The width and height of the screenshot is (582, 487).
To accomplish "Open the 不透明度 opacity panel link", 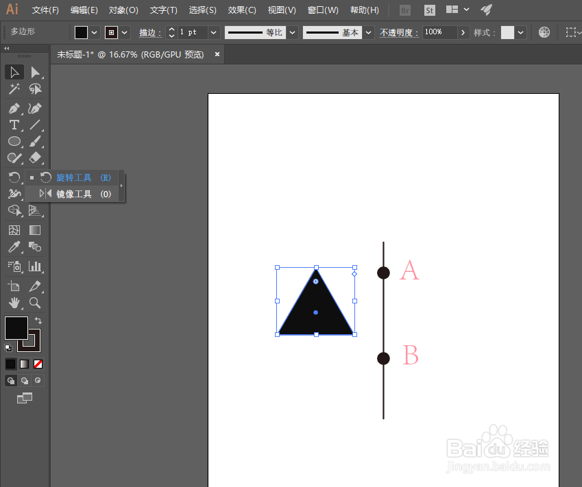I will [x=399, y=33].
